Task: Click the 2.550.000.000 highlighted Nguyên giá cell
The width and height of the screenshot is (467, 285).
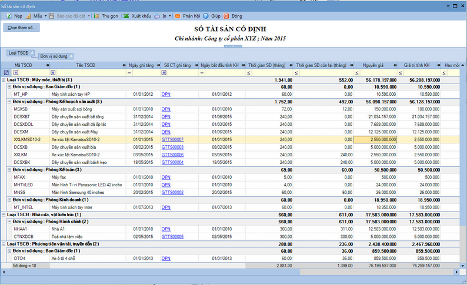Action: pos(375,139)
